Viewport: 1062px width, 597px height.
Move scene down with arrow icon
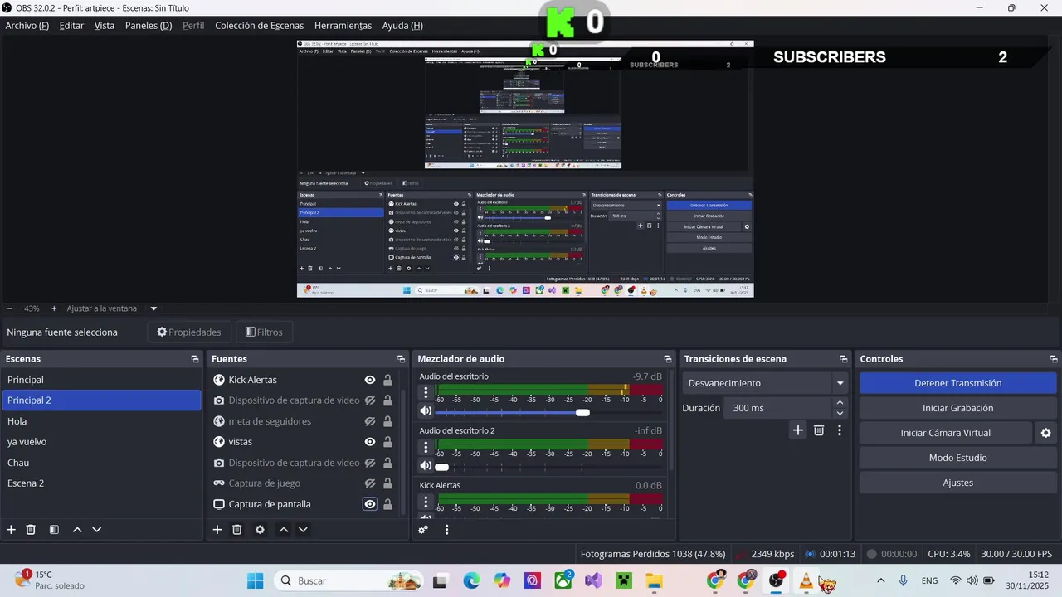[97, 530]
